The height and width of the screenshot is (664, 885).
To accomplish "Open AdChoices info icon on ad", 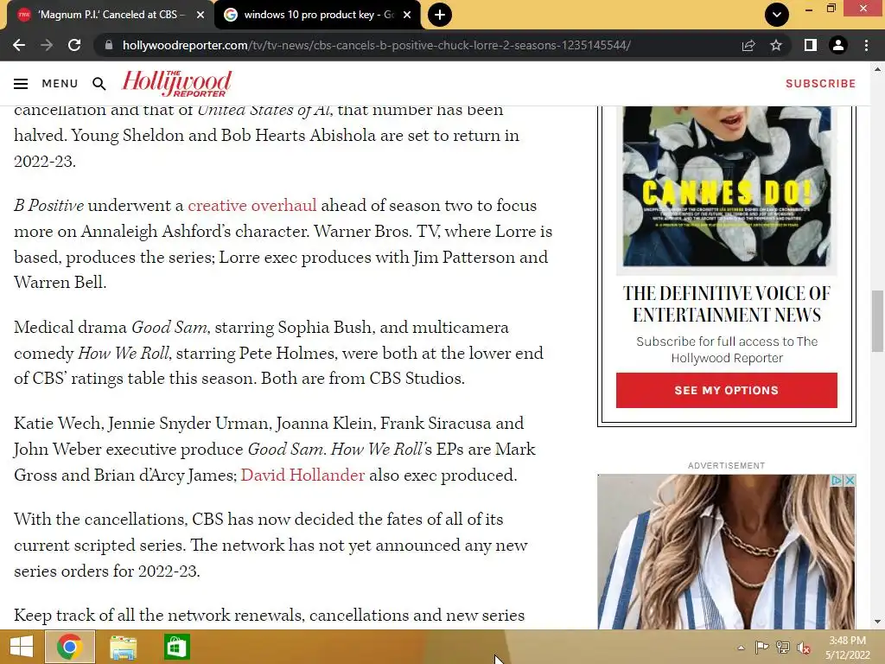I will point(837,481).
